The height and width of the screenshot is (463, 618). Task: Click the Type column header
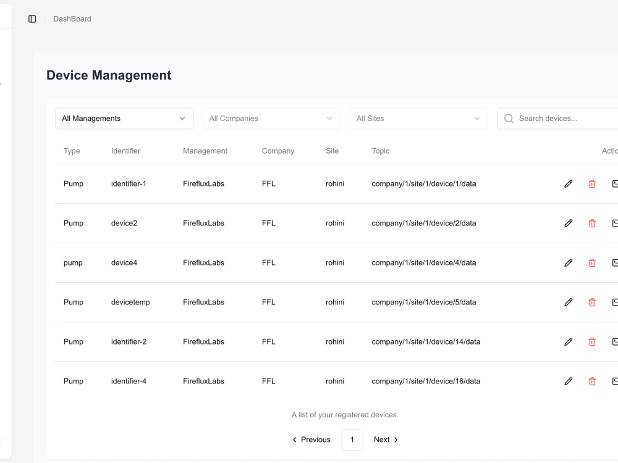pos(72,151)
